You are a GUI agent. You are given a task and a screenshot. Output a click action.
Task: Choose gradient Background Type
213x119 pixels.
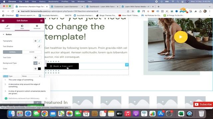[39, 63]
